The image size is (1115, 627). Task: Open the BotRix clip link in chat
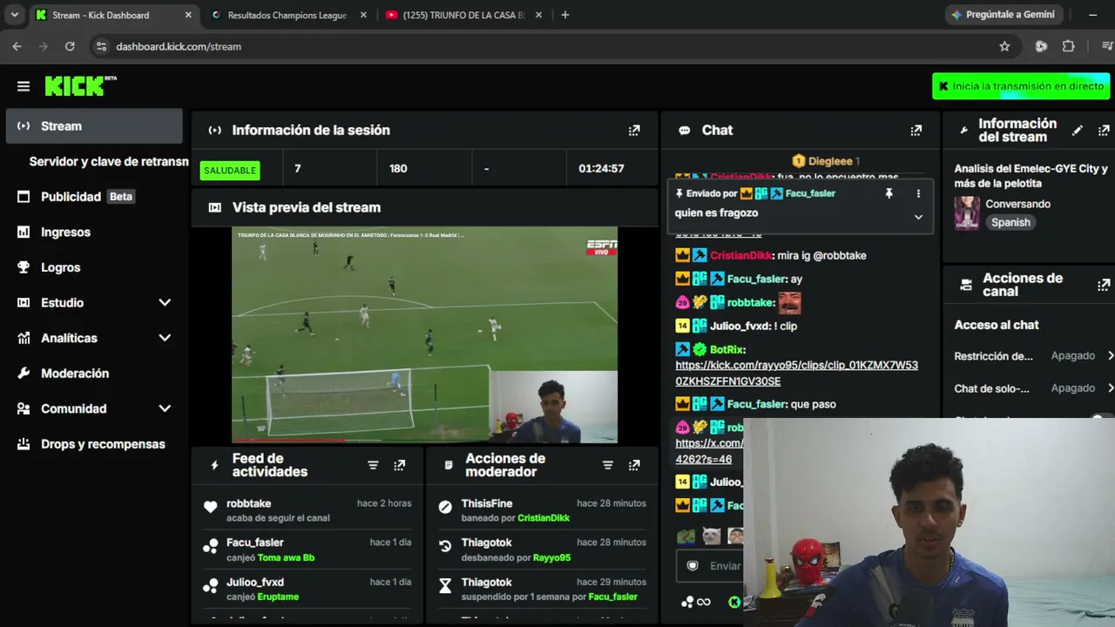796,374
